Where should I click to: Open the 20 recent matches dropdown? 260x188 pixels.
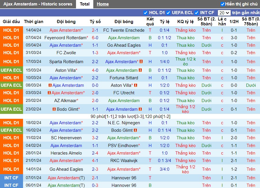[224, 13]
